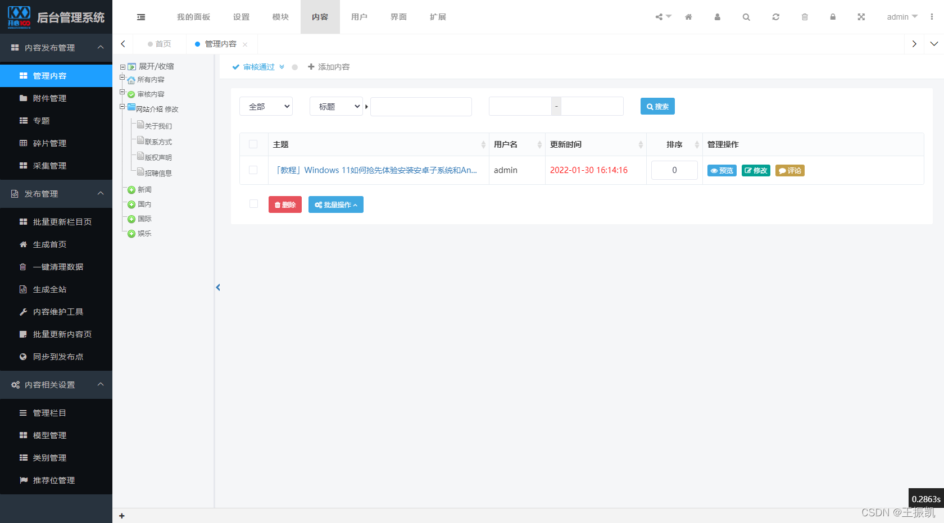Open the Windows 11 tutorial article link
944x523 pixels.
tap(376, 170)
